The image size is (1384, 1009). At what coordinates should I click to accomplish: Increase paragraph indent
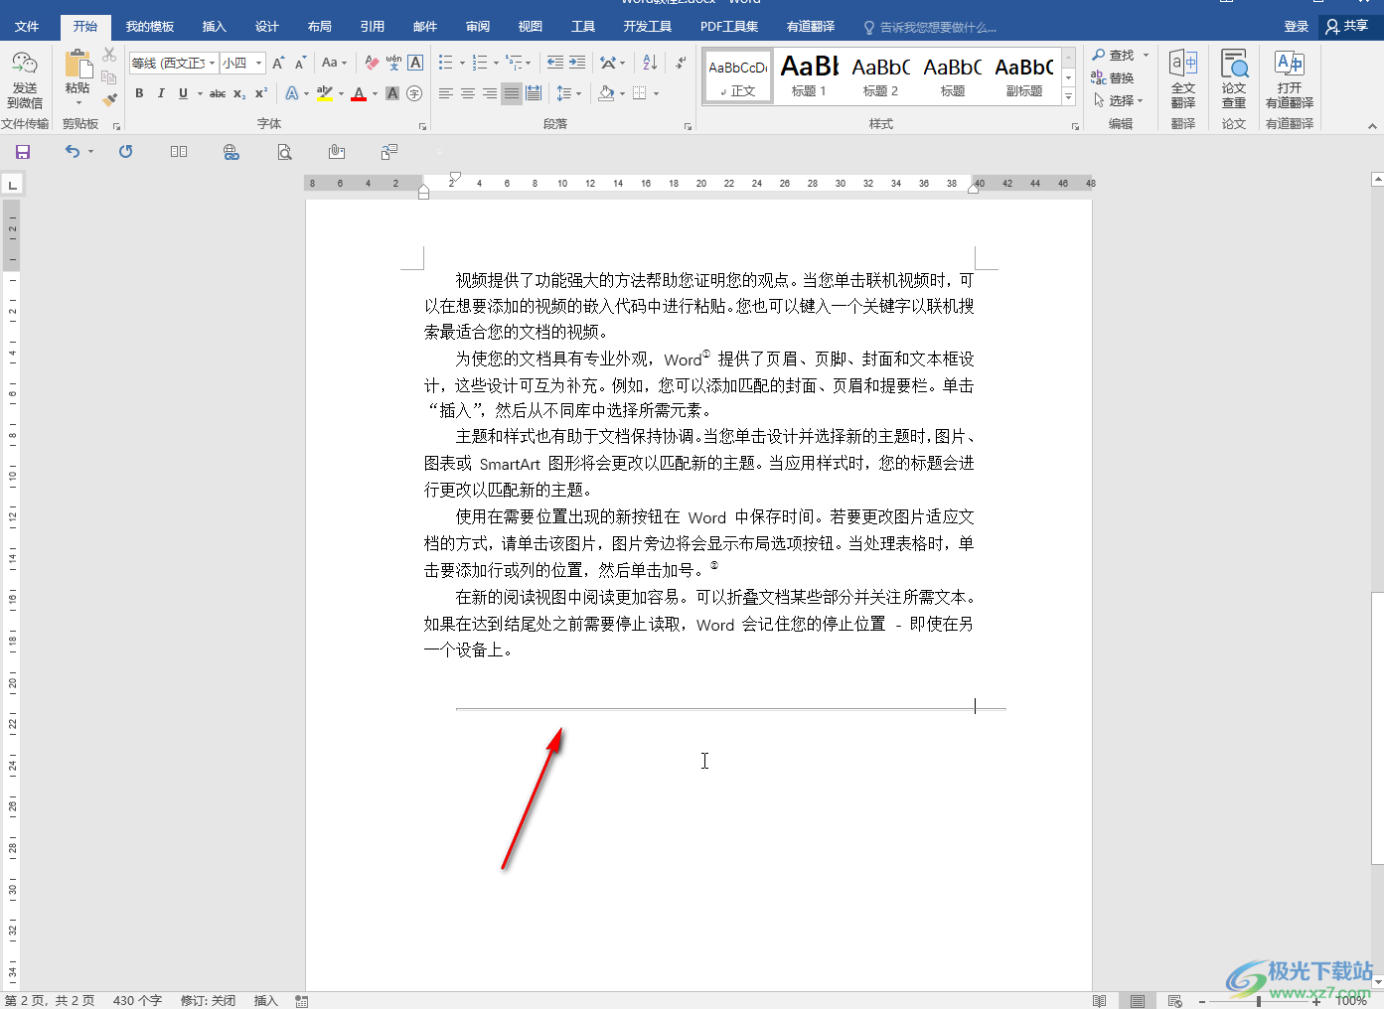577,63
